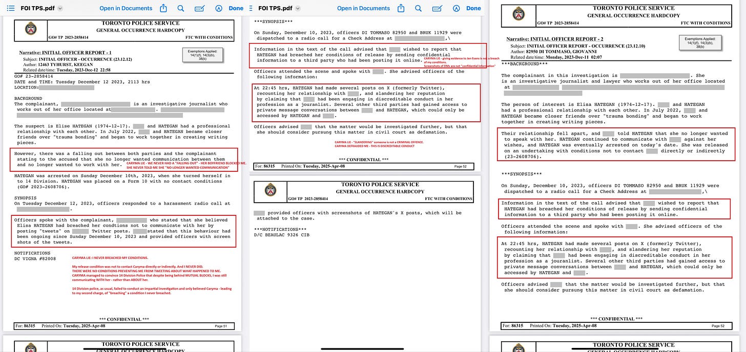Image resolution: width=746 pixels, height=352 pixels.
Task: Open search in the middle viewer toolbar
Action: (419, 8)
